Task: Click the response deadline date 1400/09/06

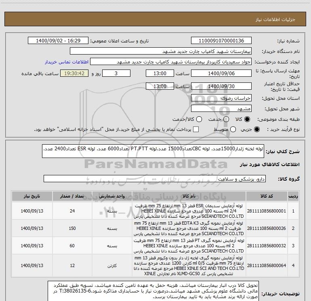Action: click(221, 73)
